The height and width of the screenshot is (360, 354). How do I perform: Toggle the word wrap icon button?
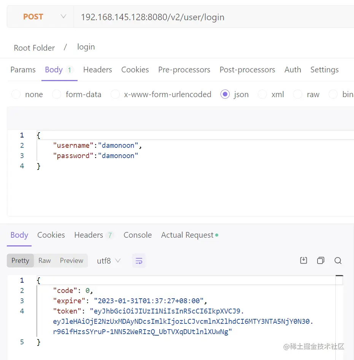pos(139,261)
